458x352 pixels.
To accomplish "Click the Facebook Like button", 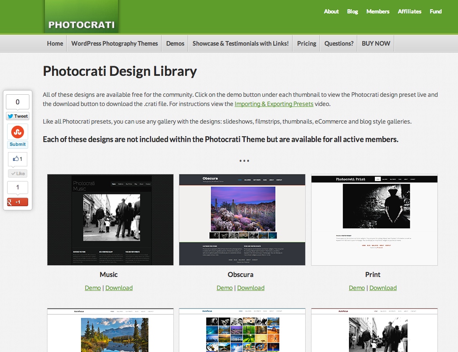I will pyautogui.click(x=18, y=173).
